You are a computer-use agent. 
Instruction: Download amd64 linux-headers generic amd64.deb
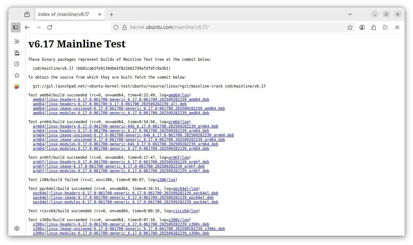pyautogui.click(x=121, y=100)
